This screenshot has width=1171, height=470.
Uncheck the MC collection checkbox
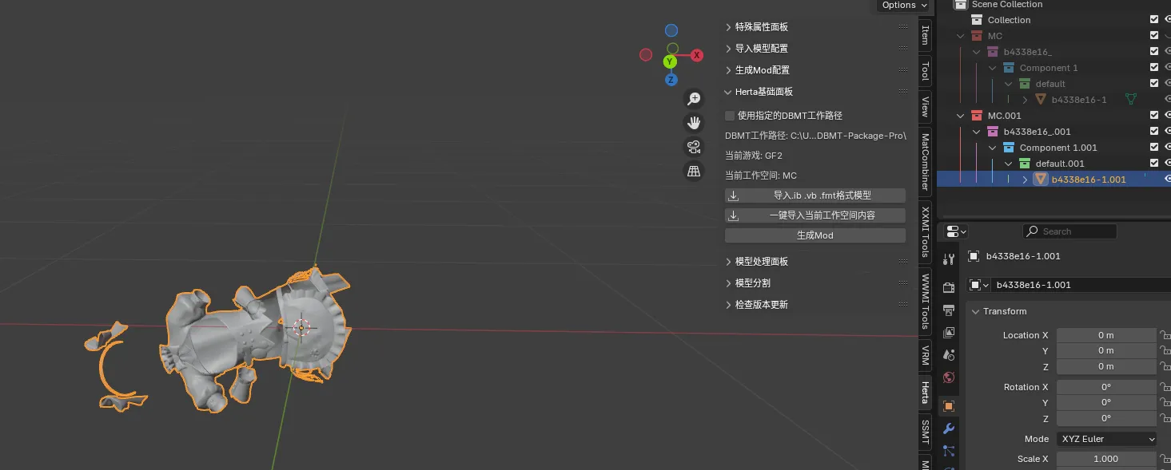tap(1153, 36)
